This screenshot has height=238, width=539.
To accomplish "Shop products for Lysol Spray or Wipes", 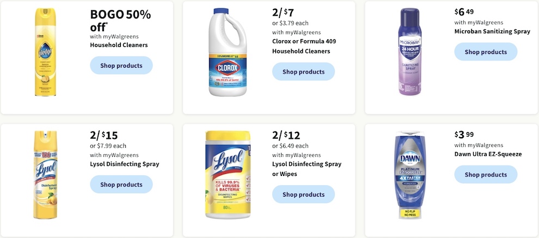I will click(304, 194).
